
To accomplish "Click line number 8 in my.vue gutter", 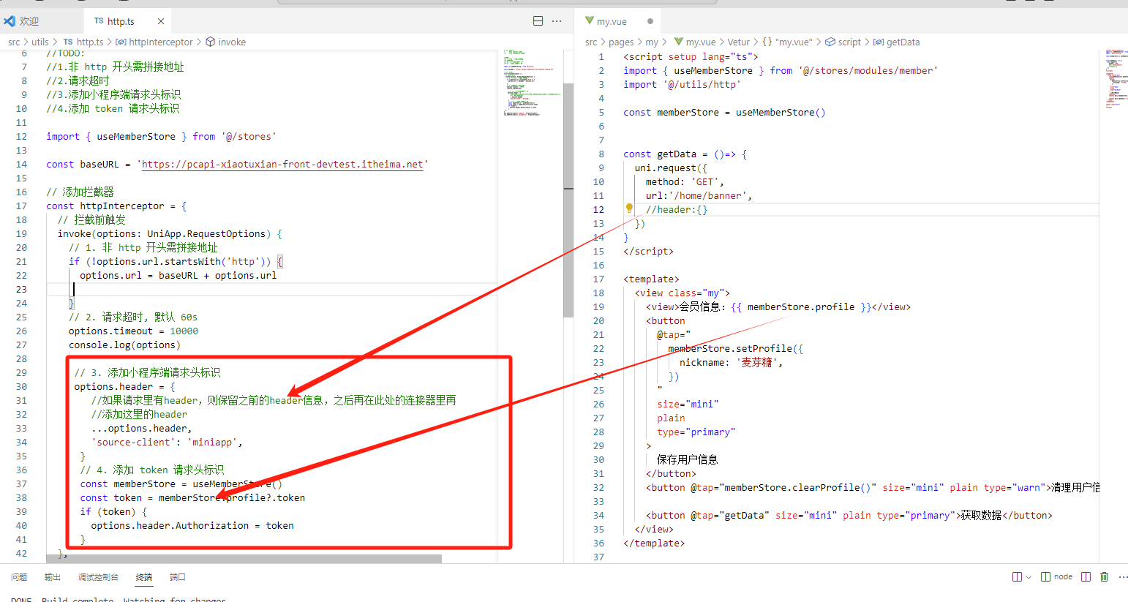I will [601, 154].
